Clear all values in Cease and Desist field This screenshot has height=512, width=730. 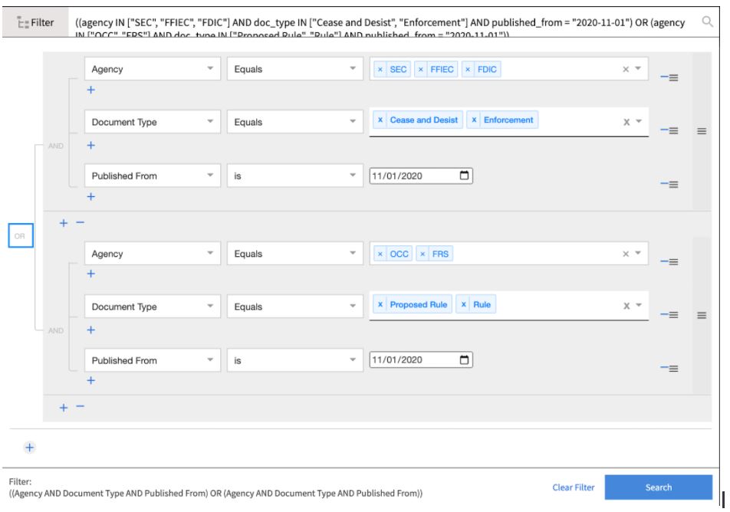[x=626, y=122]
